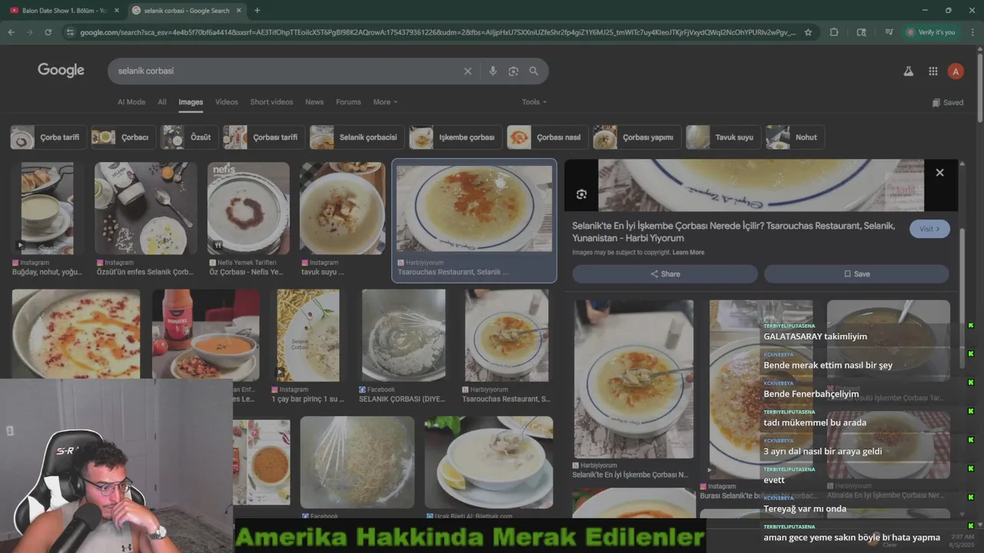Filter by Selanik çorbacisi chip

click(x=357, y=137)
